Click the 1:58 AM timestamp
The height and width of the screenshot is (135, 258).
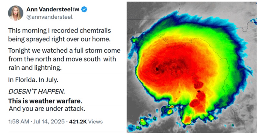(19, 122)
